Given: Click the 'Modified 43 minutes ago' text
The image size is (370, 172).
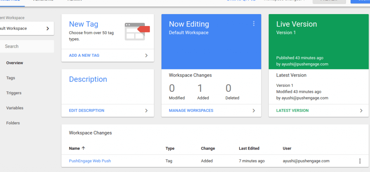Looking at the screenshot, I should [299, 91].
